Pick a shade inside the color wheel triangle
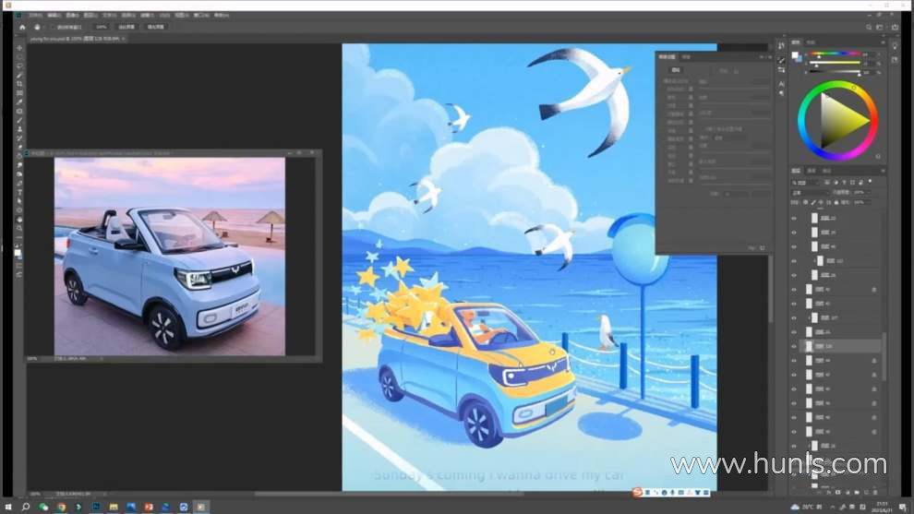914x514 pixels. point(839,121)
